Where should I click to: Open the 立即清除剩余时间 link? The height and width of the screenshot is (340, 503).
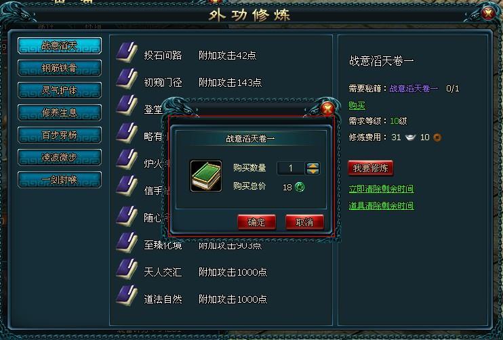click(381, 189)
